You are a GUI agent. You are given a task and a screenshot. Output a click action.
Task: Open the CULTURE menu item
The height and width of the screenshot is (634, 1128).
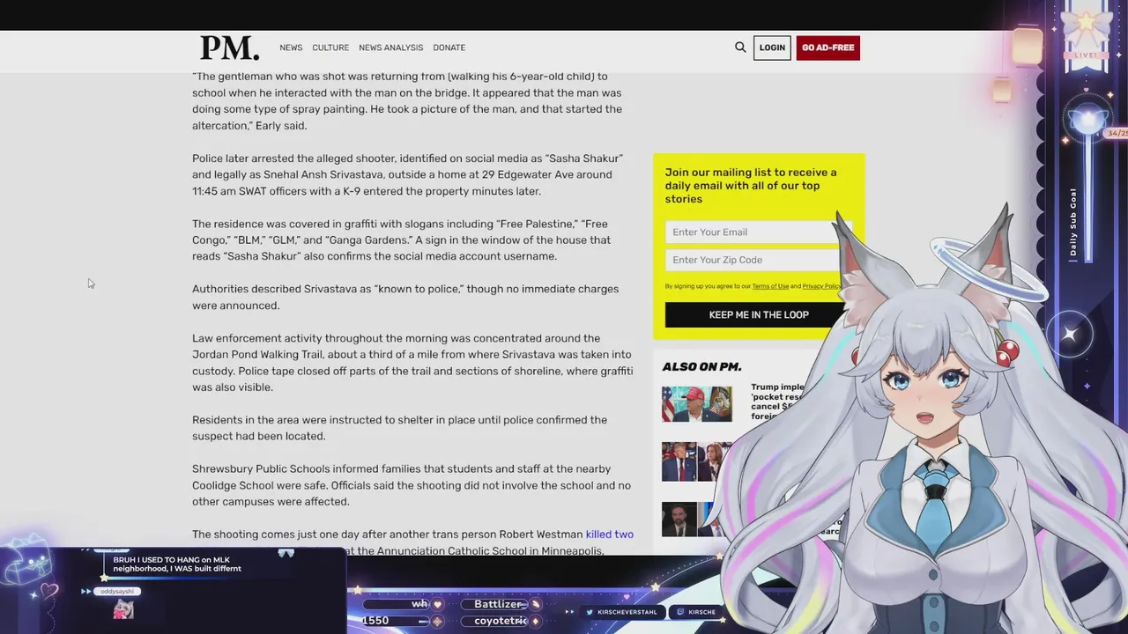(x=330, y=48)
